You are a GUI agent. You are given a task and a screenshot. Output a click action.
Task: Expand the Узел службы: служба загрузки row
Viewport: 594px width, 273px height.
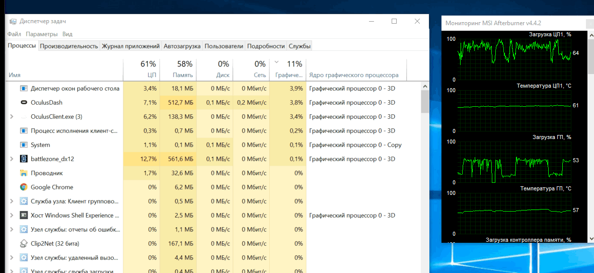pos(12,270)
